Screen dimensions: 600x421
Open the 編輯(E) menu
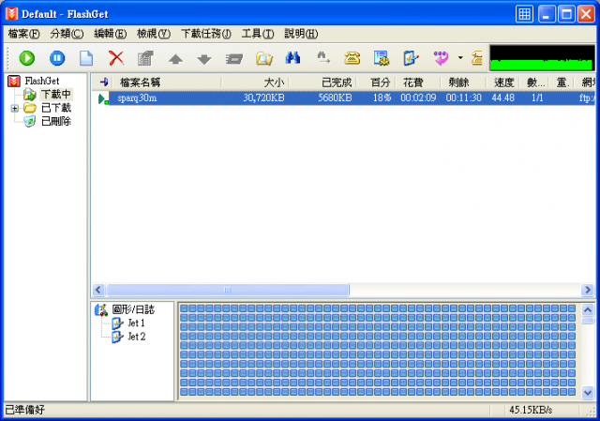coord(111,34)
